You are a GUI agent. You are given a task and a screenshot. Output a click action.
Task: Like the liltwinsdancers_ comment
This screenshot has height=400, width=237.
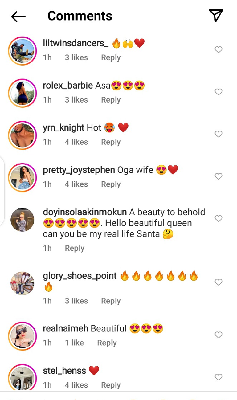(x=218, y=50)
